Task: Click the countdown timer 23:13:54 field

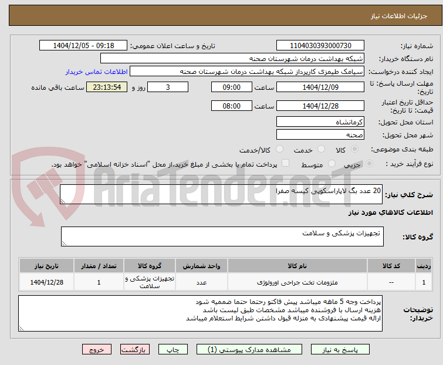Action: point(107,87)
